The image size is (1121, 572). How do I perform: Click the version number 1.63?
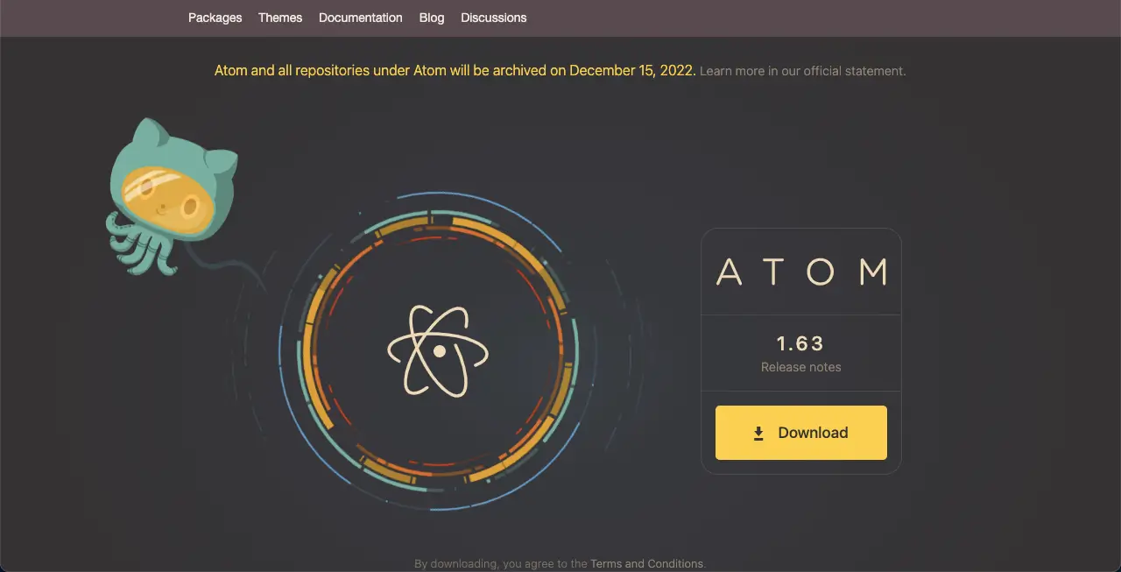[801, 343]
